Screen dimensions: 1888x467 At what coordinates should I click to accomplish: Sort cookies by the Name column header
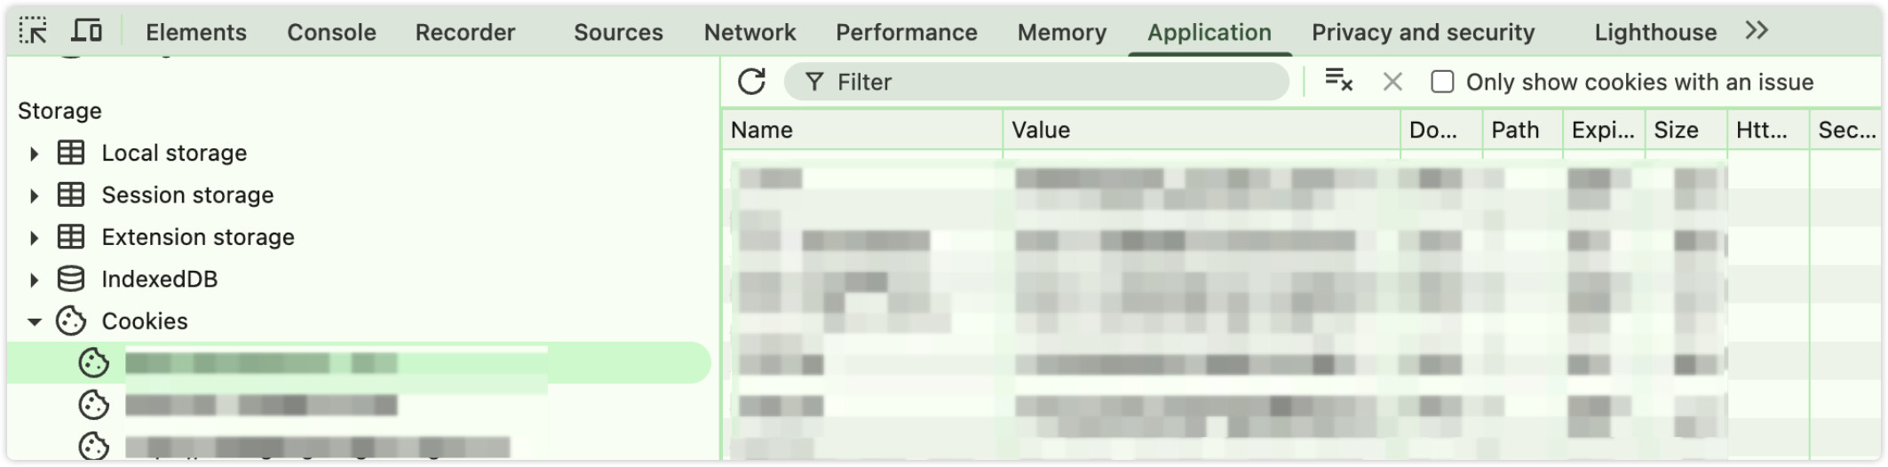862,130
